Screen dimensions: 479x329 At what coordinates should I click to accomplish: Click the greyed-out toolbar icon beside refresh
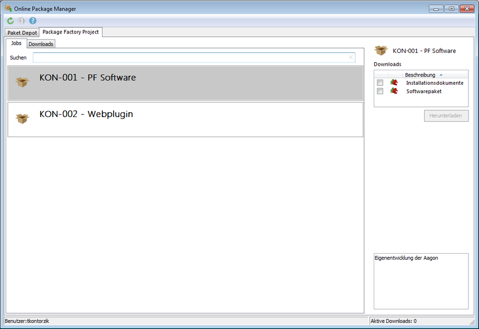click(21, 21)
